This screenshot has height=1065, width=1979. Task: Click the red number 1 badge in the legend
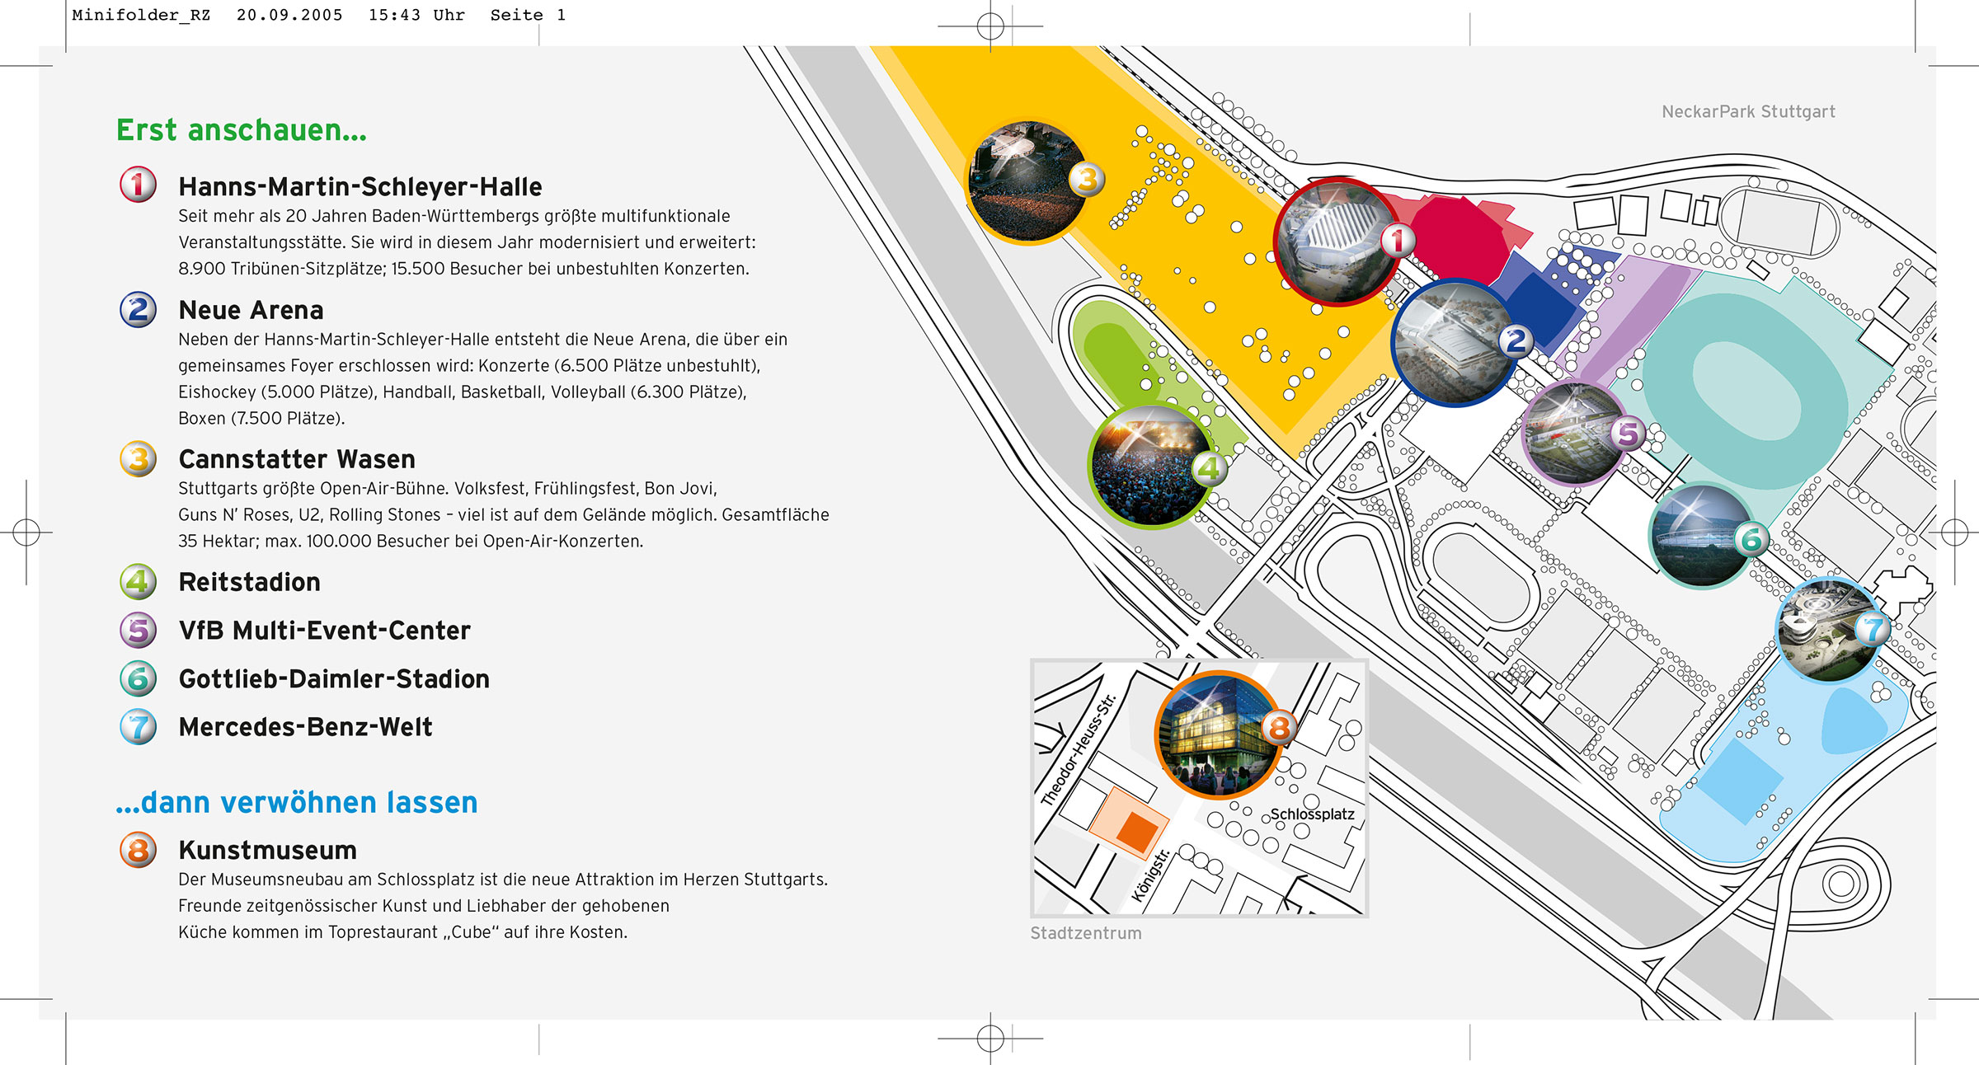click(138, 184)
